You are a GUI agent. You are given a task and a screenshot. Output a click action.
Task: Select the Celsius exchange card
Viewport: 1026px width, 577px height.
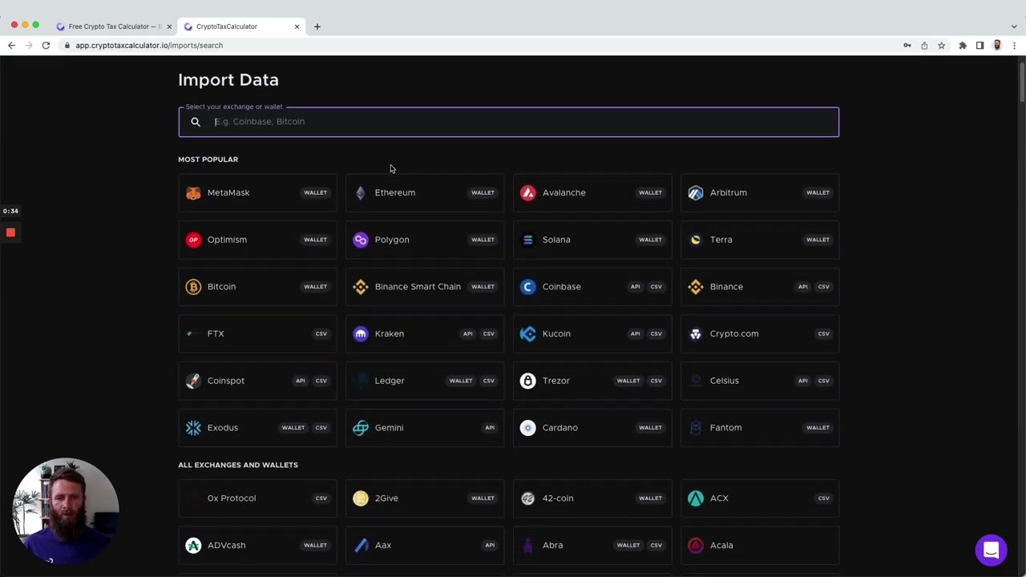click(760, 381)
